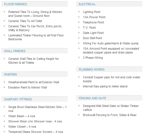Open the PLUMBING WORKS section heading
The width and height of the screenshot is (144, 137).
point(109,69)
